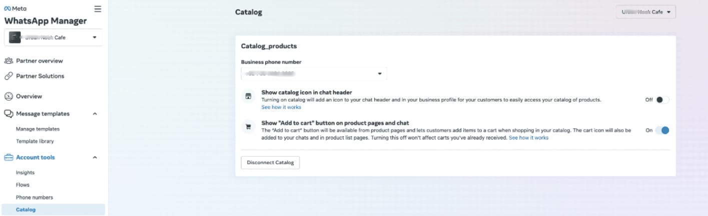708x216 pixels.
Task: Click the hamburger menu icon in sidebar
Action: coord(98,8)
